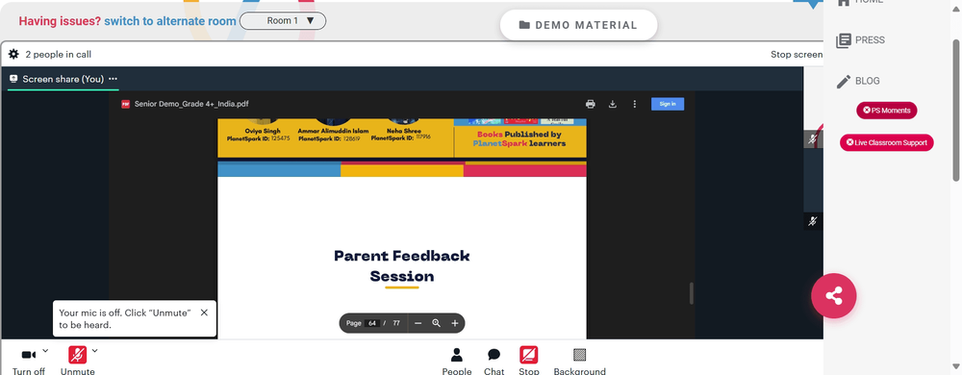This screenshot has width=962, height=375.
Task: Click the upper muted mic participant icon
Action: [813, 139]
